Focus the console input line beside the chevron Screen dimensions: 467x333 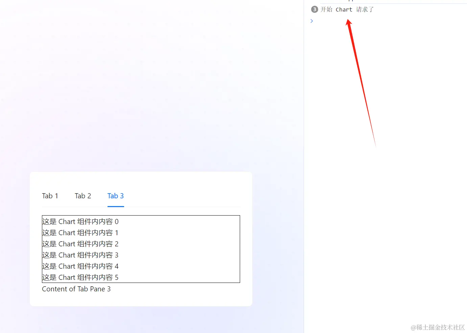coord(389,21)
